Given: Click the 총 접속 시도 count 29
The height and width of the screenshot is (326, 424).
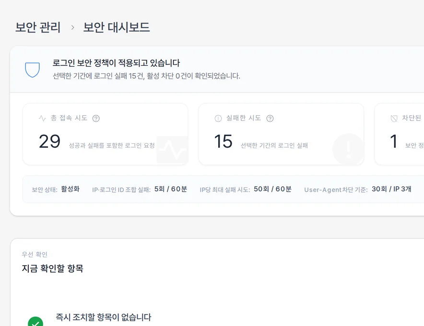Looking at the screenshot, I should tap(49, 141).
